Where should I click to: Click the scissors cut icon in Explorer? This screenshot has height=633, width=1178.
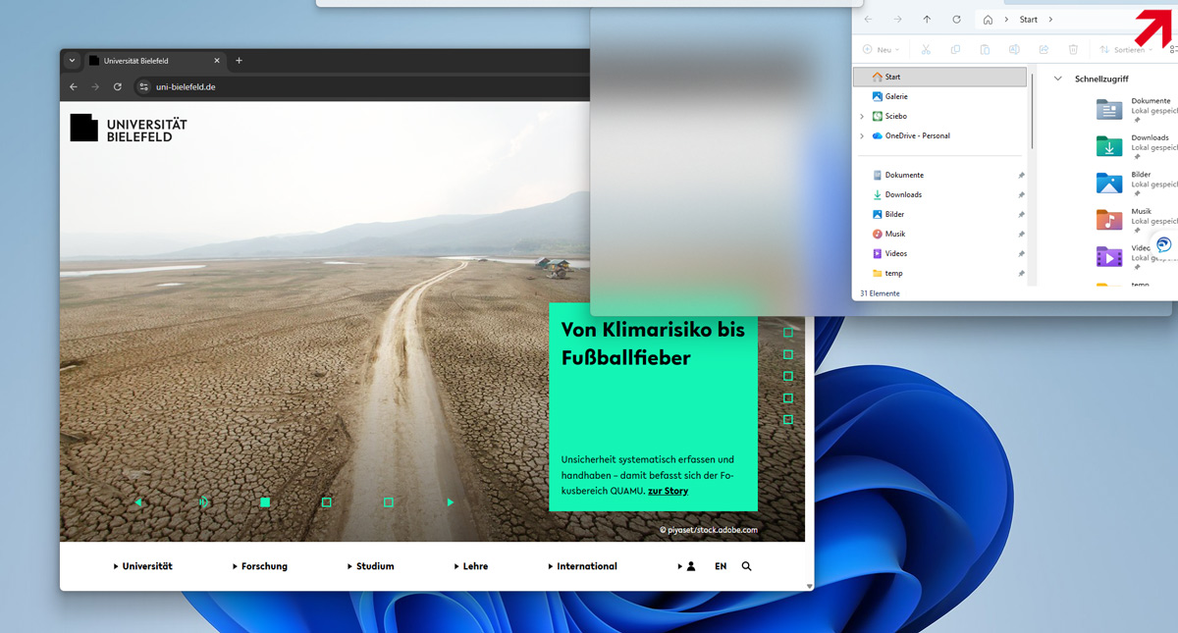(925, 49)
